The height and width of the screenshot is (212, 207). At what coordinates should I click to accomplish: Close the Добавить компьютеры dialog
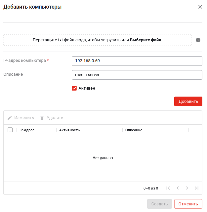(x=200, y=7)
